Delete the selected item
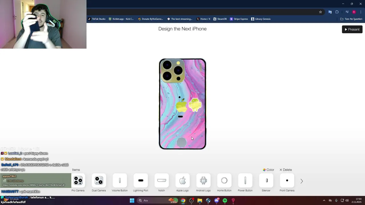365x205 pixels. (285, 170)
